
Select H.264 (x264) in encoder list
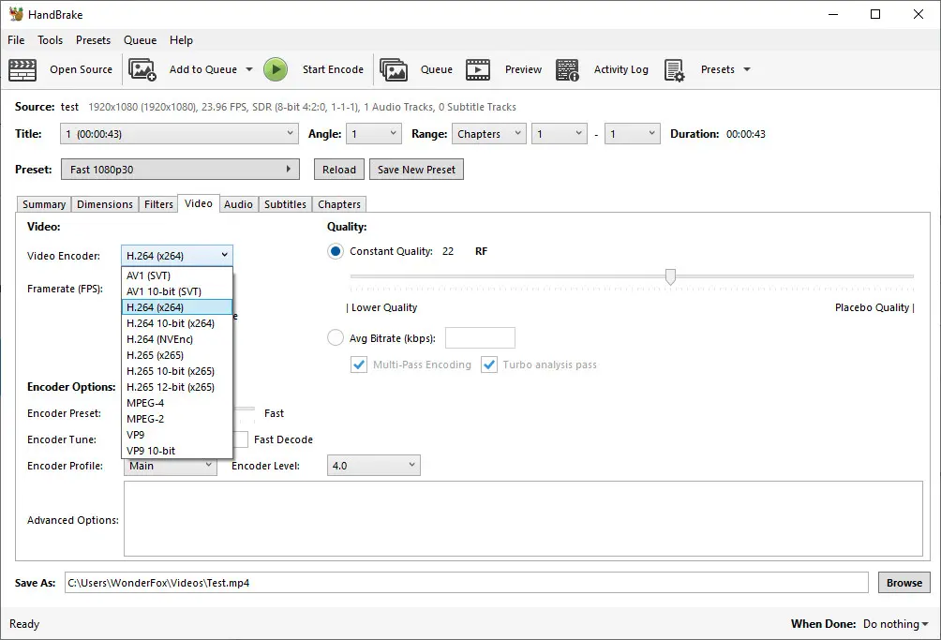(x=177, y=307)
